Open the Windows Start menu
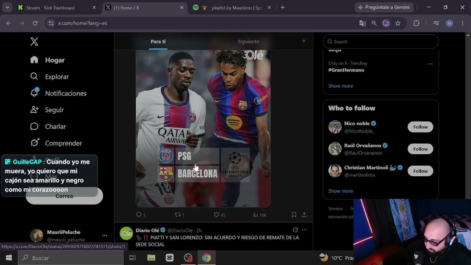The width and height of the screenshot is (471, 265). pyautogui.click(x=9, y=258)
